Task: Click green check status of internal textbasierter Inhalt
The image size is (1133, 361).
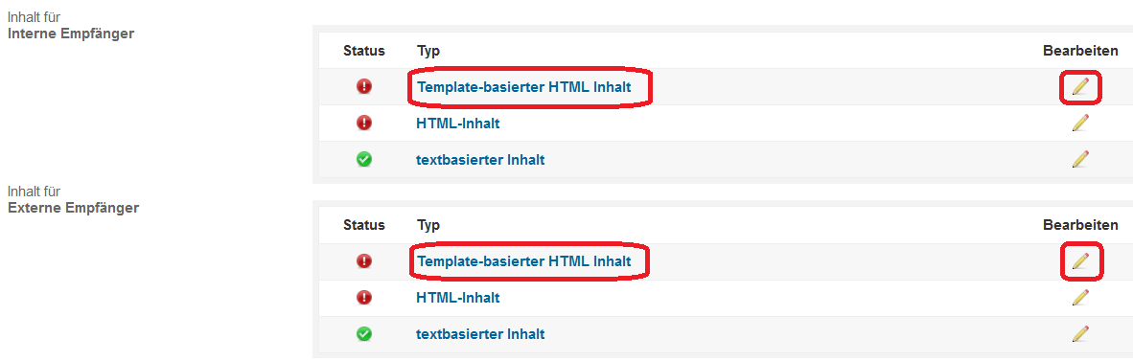Action: point(364,159)
